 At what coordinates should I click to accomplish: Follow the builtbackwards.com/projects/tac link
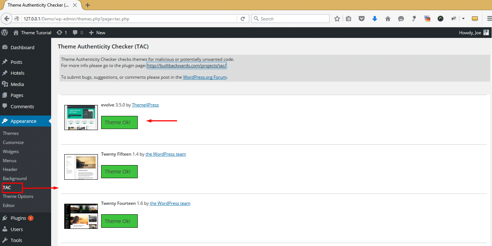(187, 66)
